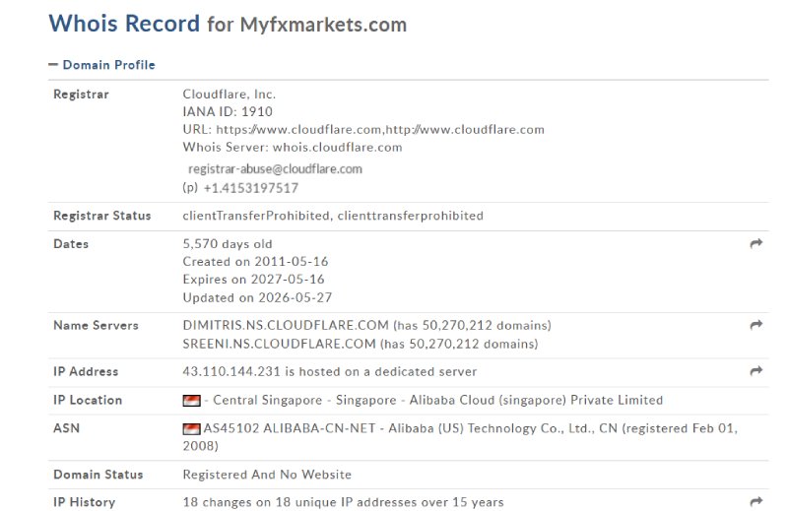
Task: Click the 'ASN' row label
Action: (66, 428)
